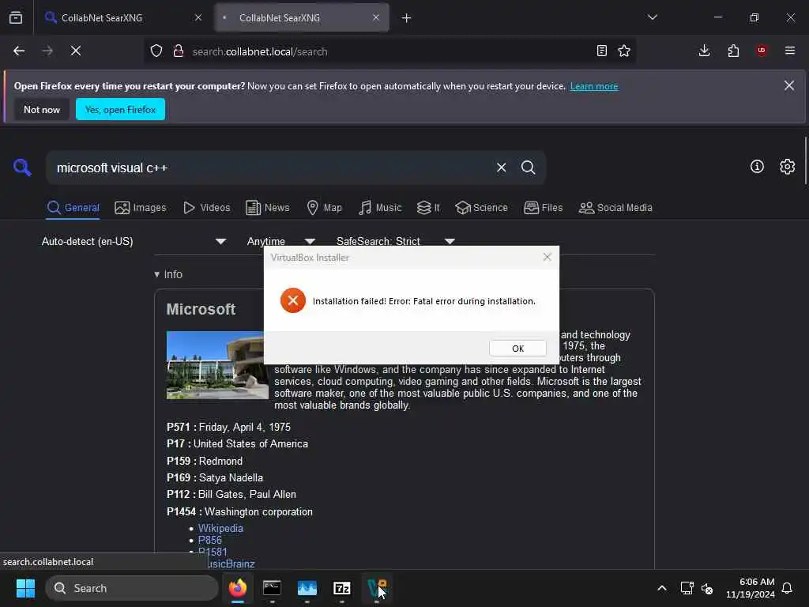
Task: Open the notifications bell
Action: click(x=788, y=588)
